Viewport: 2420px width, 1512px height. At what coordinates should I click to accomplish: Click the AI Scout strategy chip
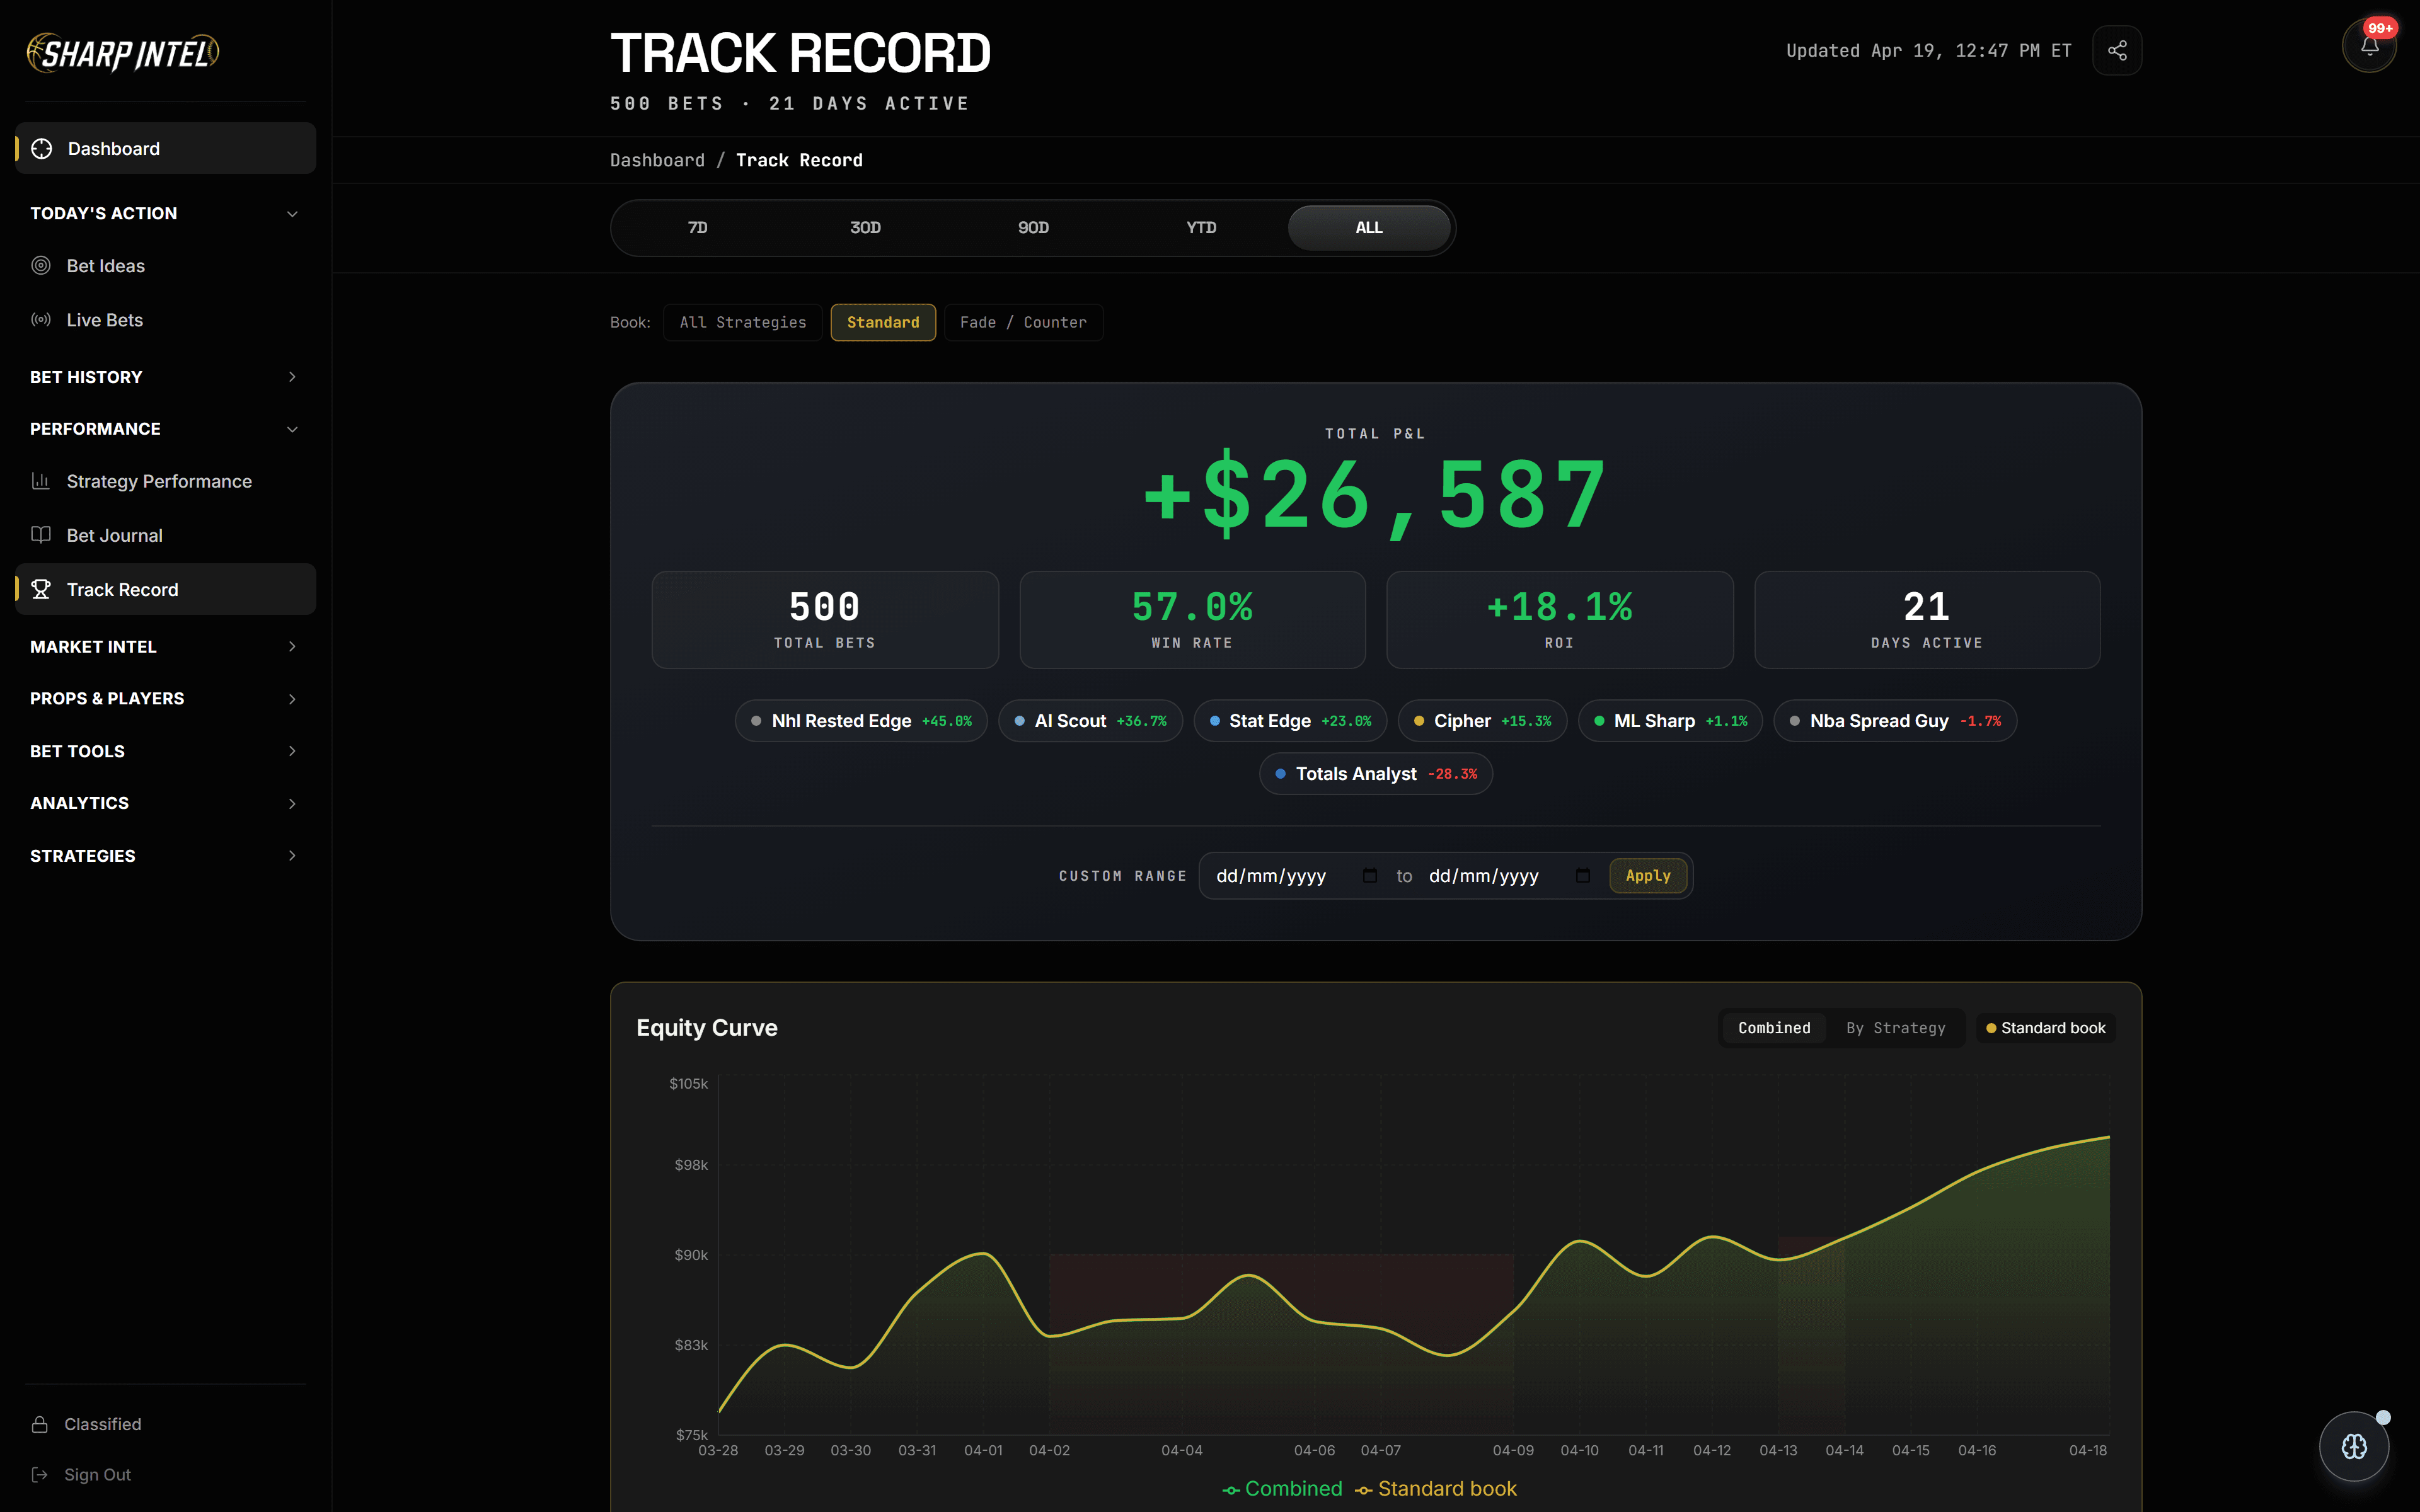pos(1090,721)
